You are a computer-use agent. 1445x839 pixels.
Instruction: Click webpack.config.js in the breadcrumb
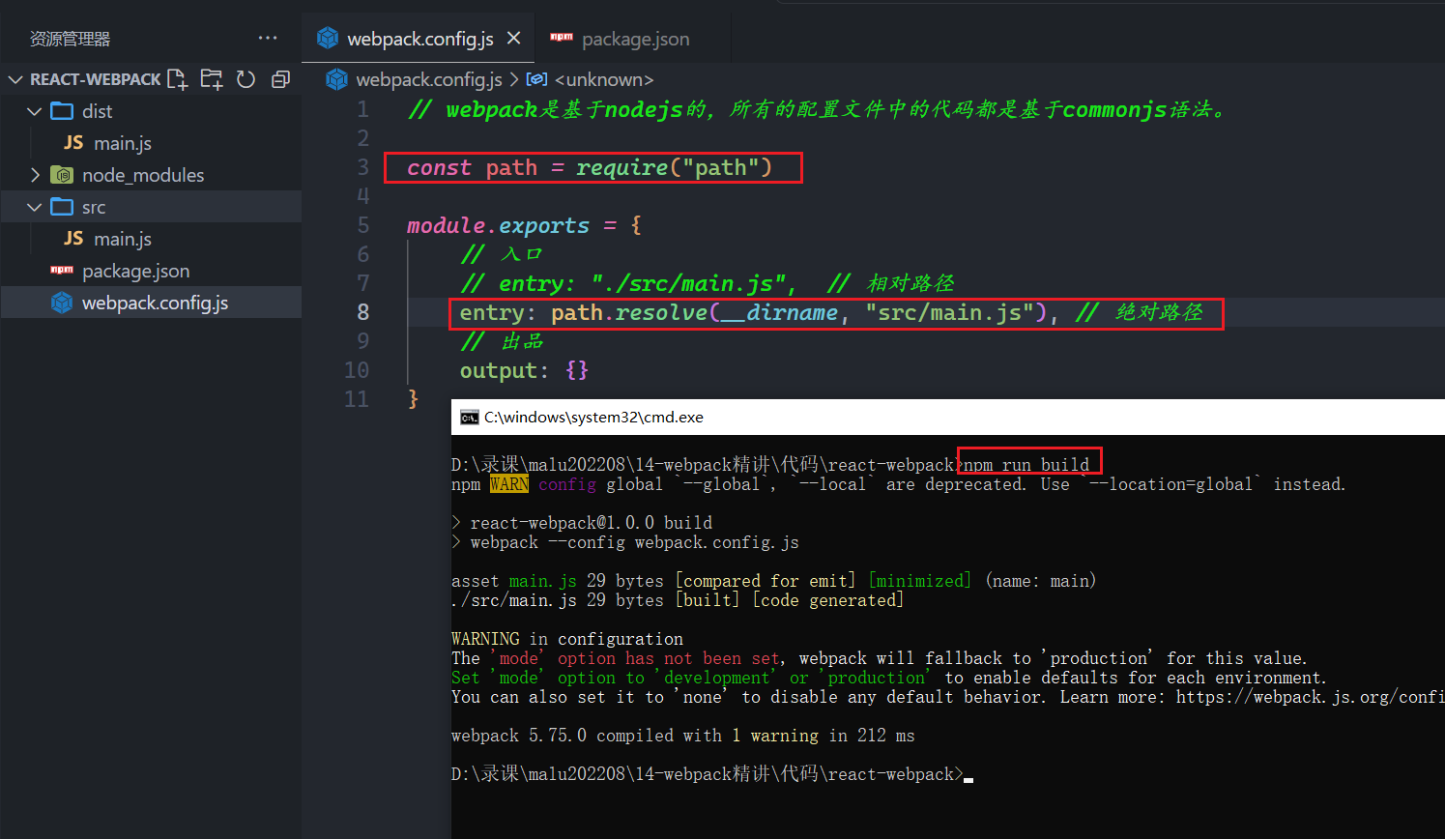click(x=429, y=79)
